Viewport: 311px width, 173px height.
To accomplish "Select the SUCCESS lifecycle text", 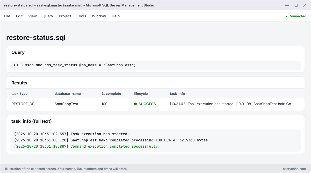I will tap(147, 104).
